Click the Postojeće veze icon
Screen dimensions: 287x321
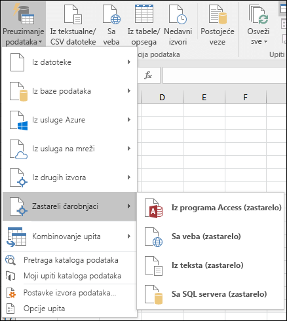click(x=218, y=15)
